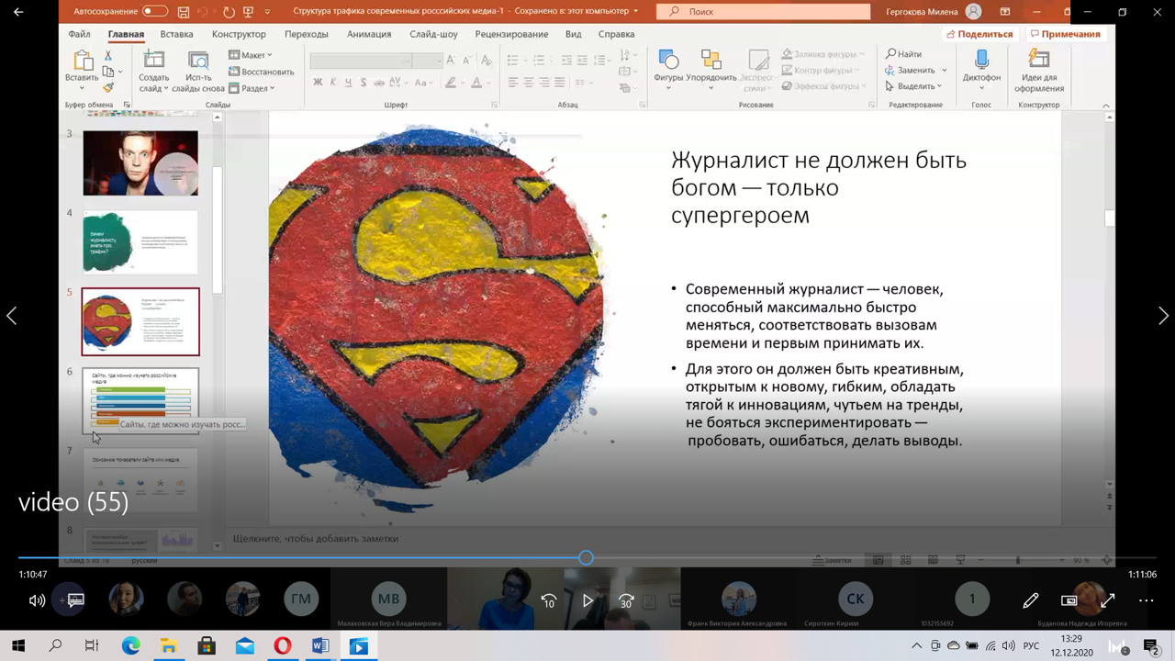1175x661 pixels.
Task: Expand the Выделить dropdown
Action: (913, 86)
